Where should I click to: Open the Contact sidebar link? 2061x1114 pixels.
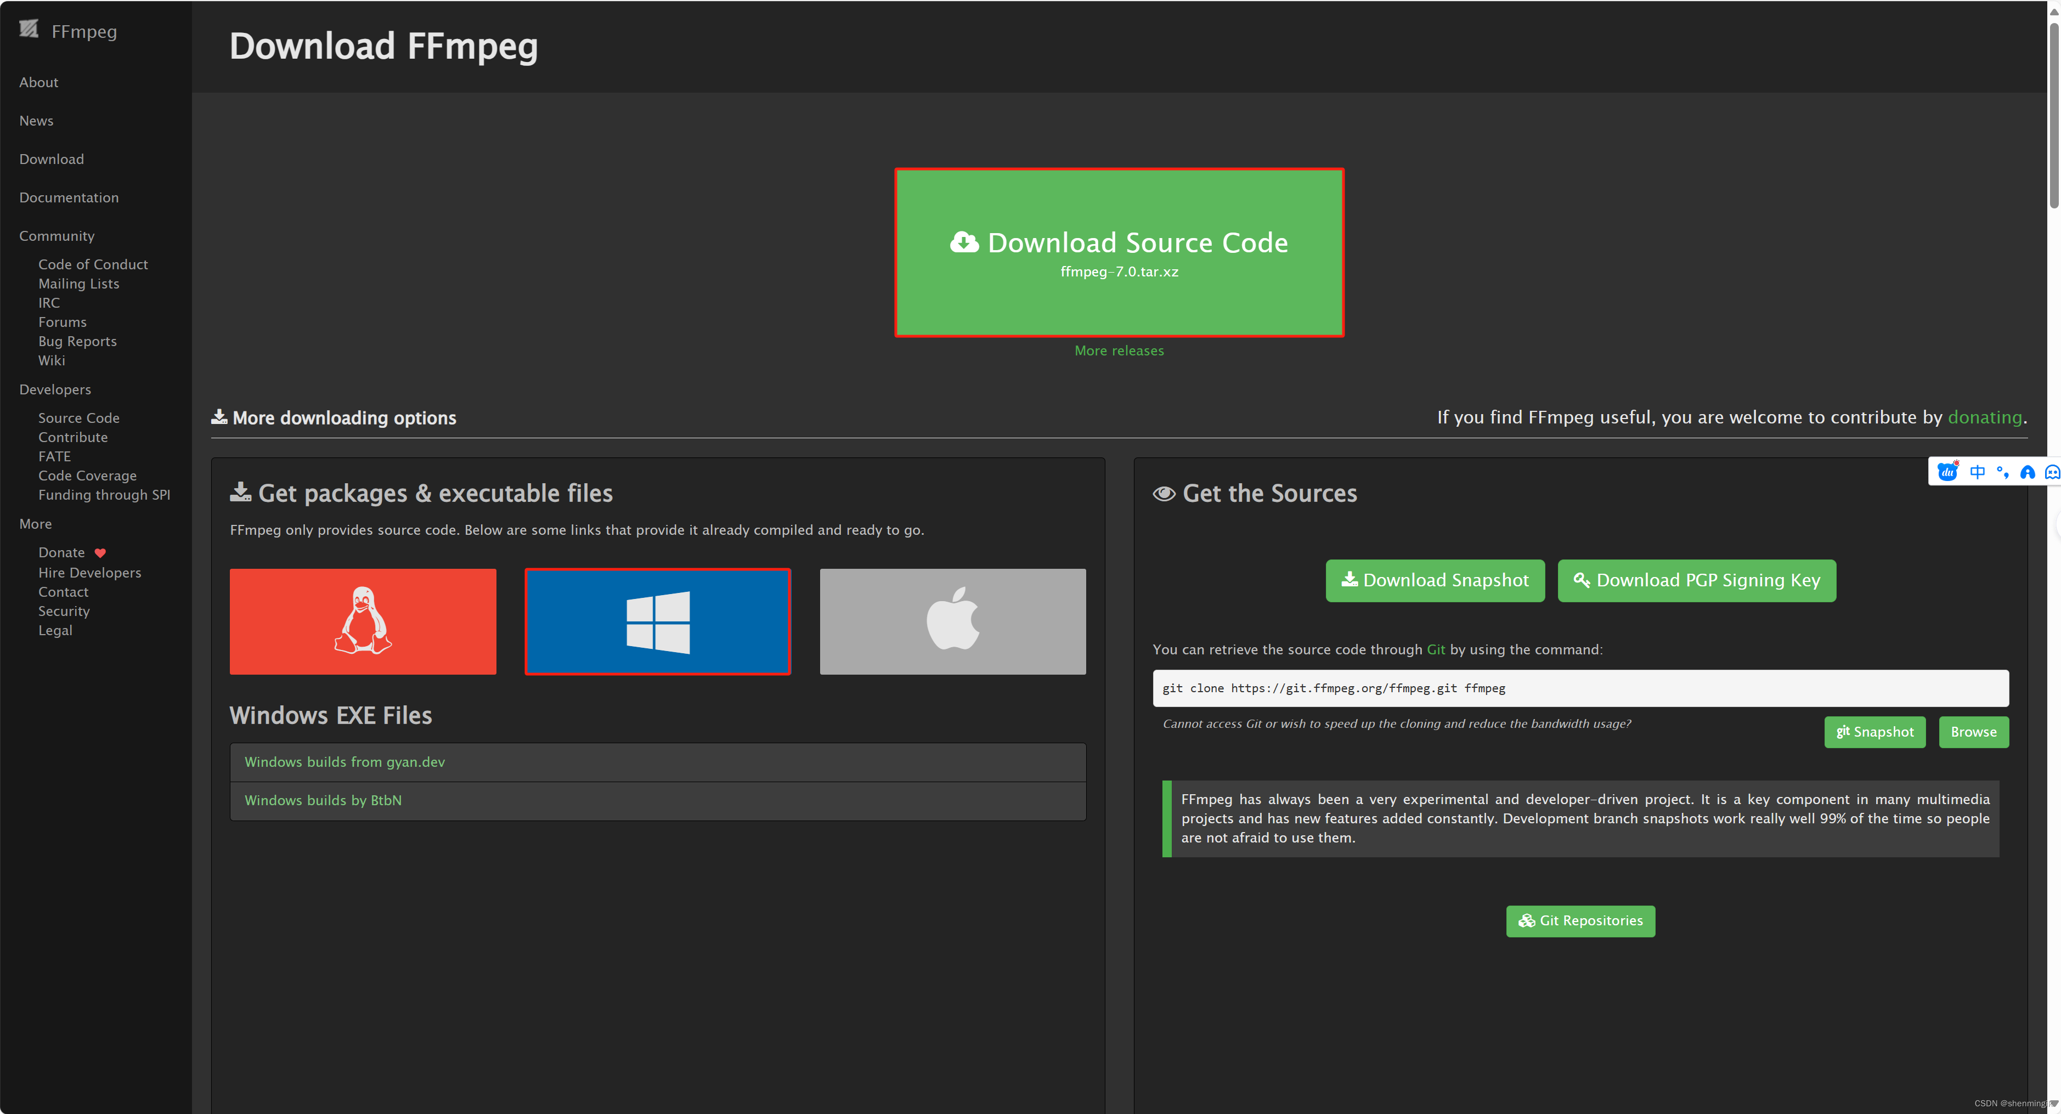point(63,592)
